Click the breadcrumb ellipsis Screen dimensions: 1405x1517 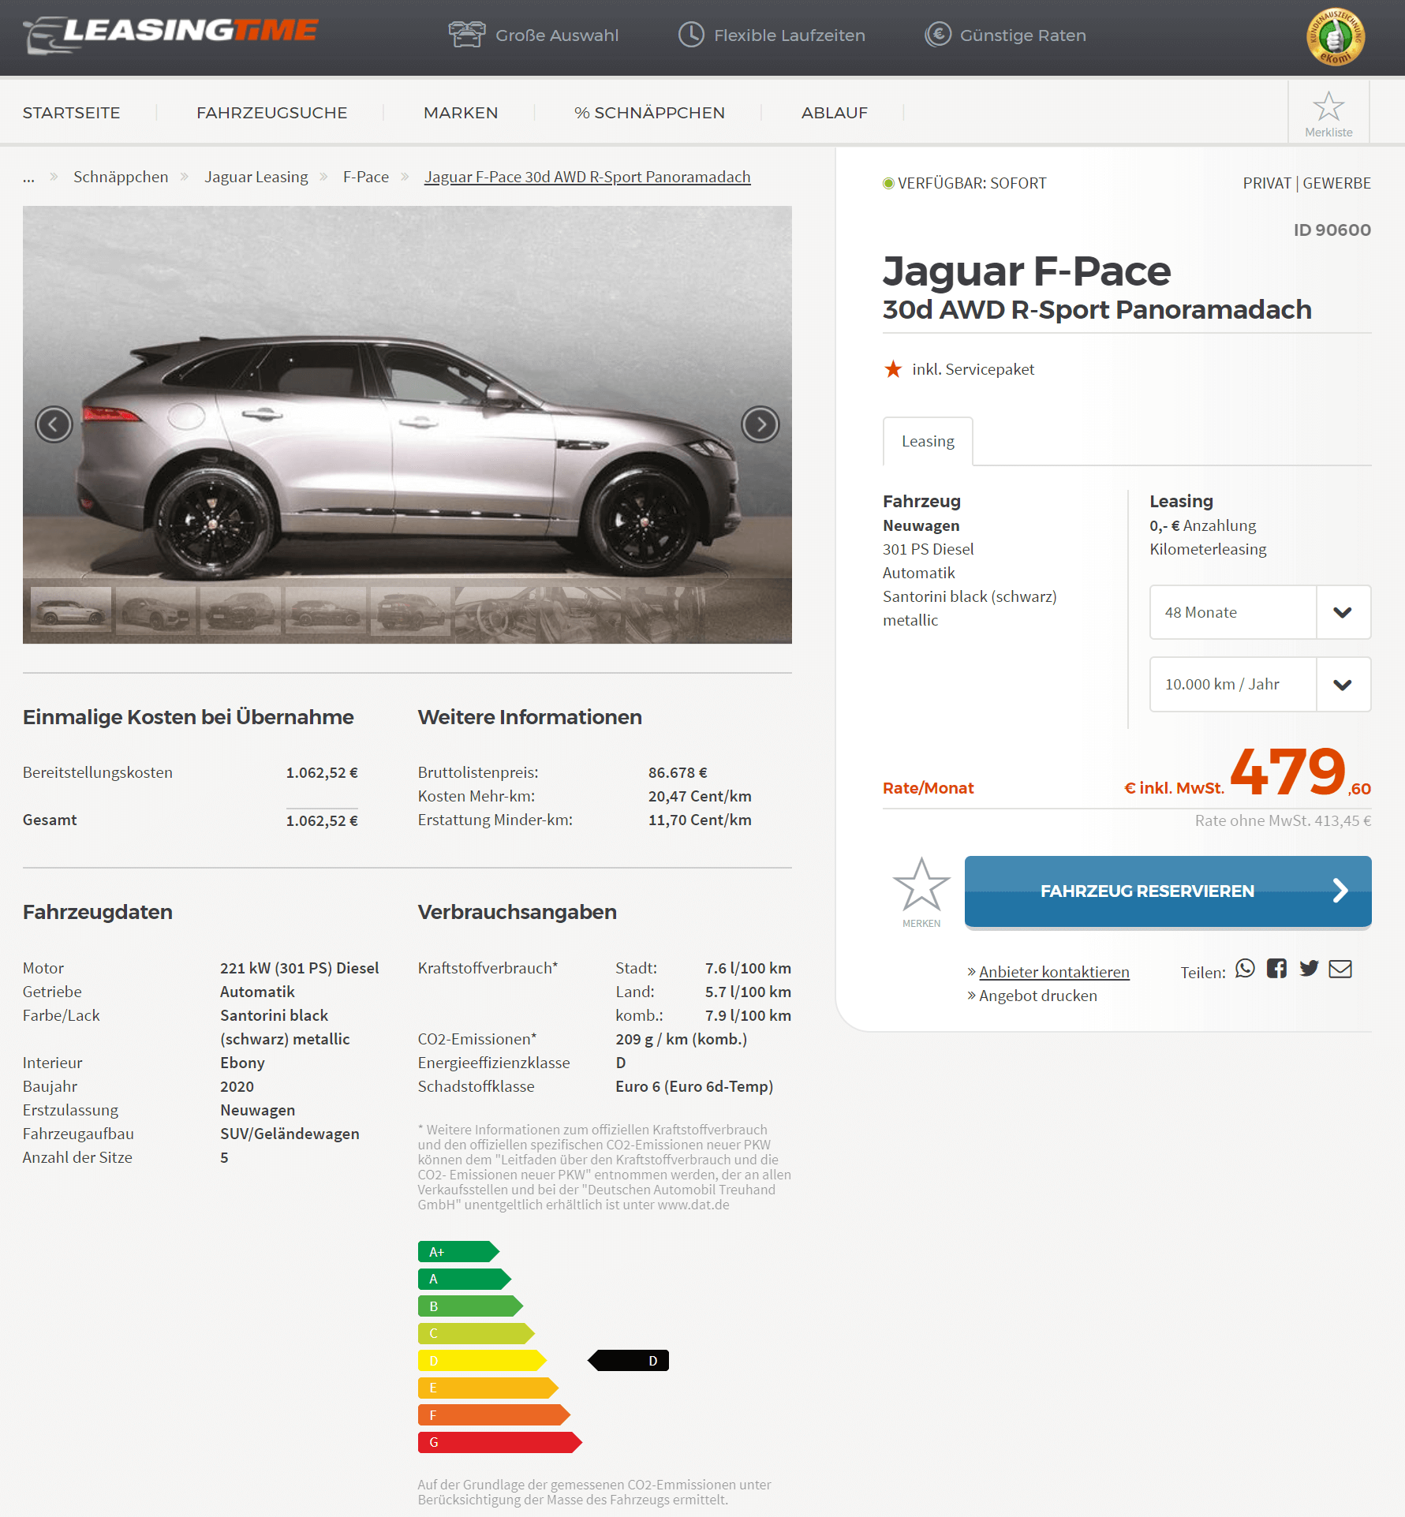coord(28,178)
